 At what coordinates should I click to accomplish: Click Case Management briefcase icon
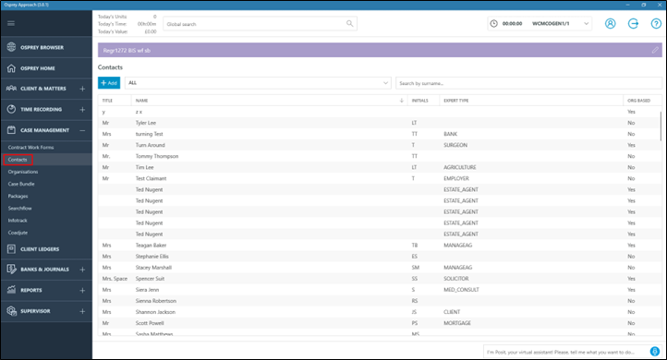11,130
